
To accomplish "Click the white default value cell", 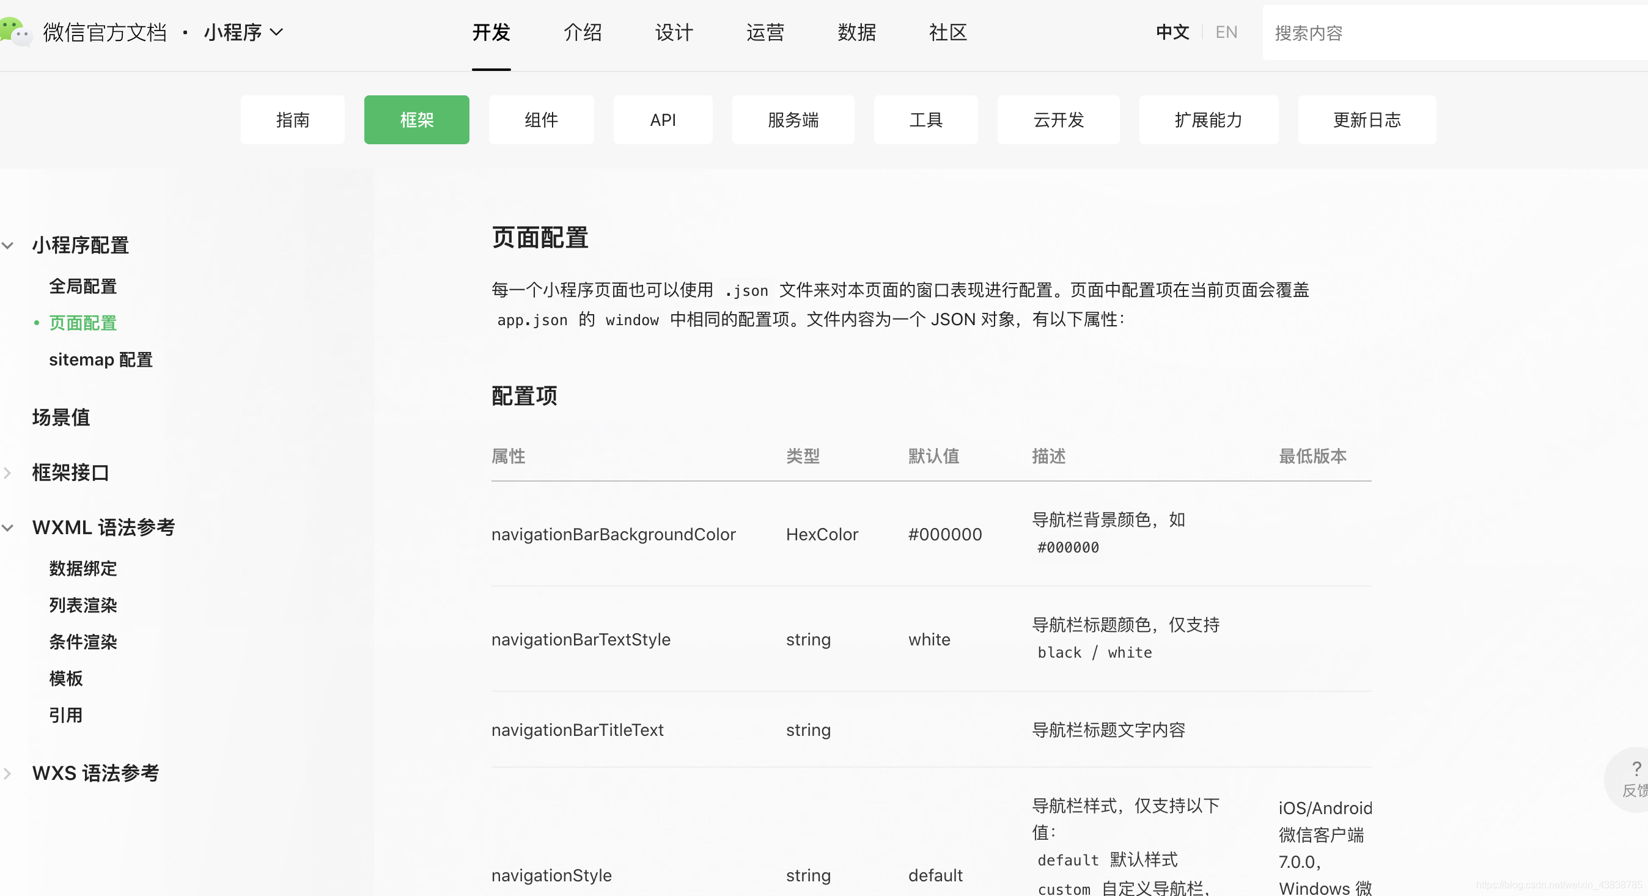I will point(930,639).
